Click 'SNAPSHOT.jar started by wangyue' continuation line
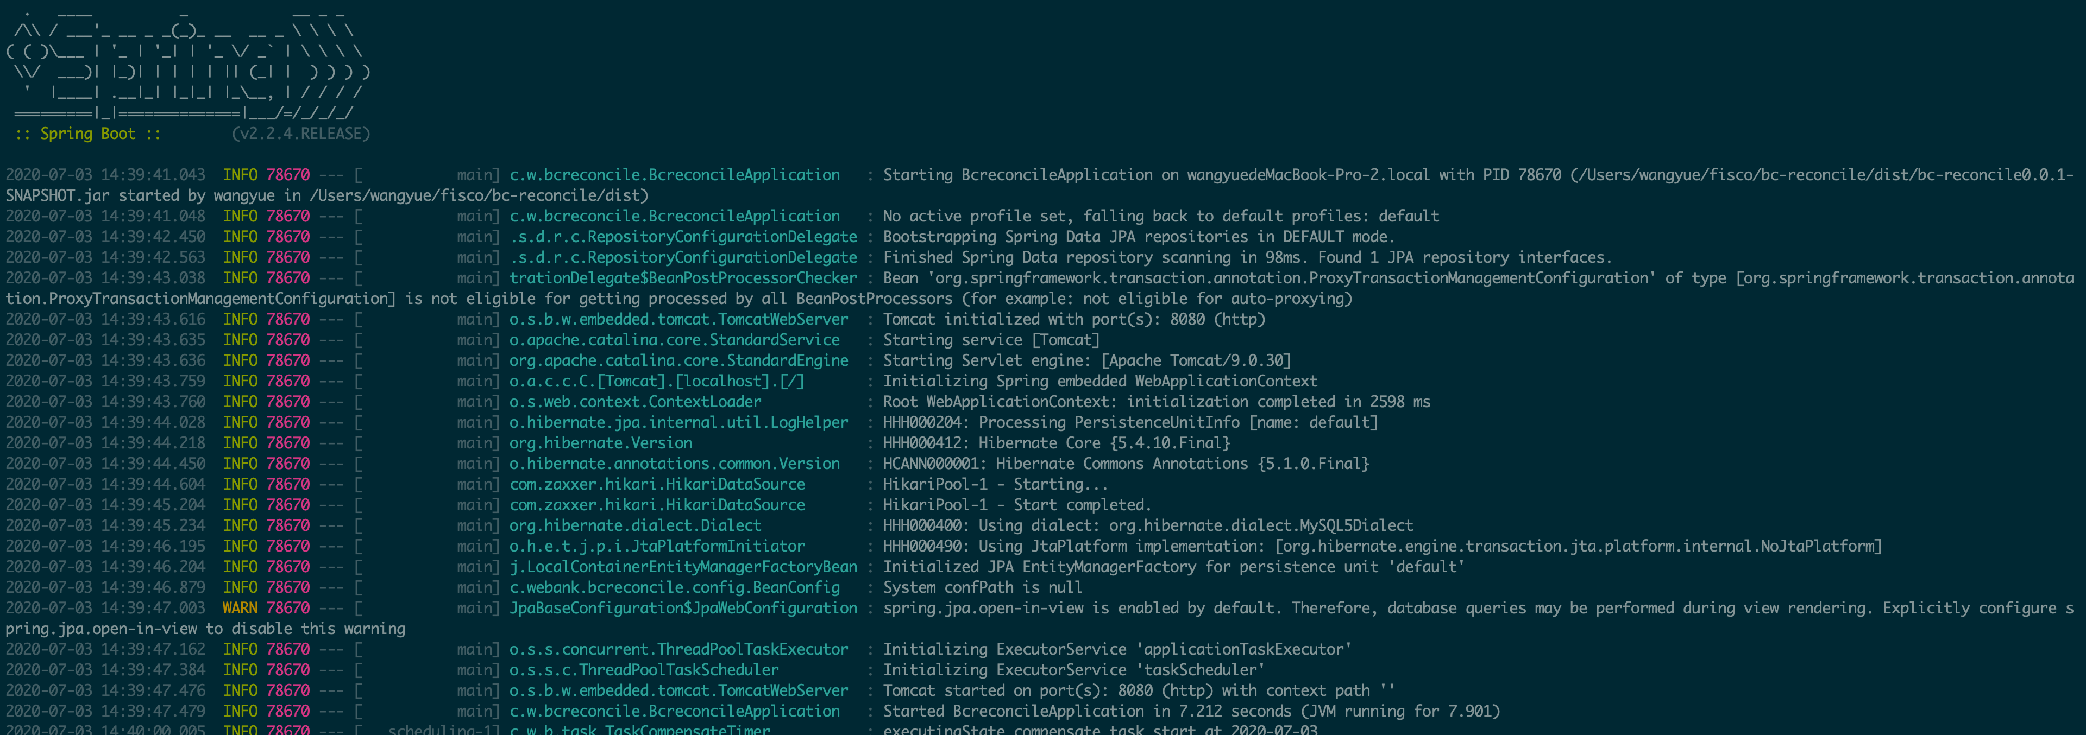Viewport: 2086px width, 735px height. (327, 195)
